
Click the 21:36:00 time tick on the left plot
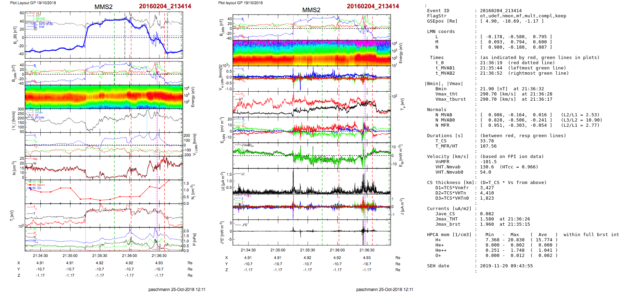129,256
